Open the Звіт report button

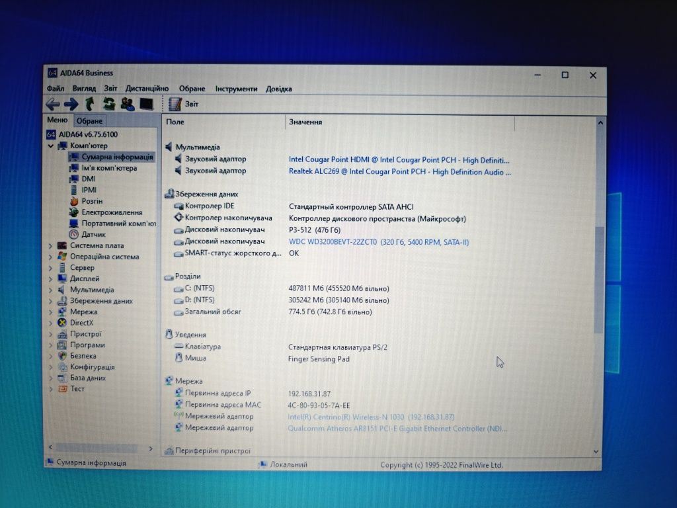(x=184, y=104)
